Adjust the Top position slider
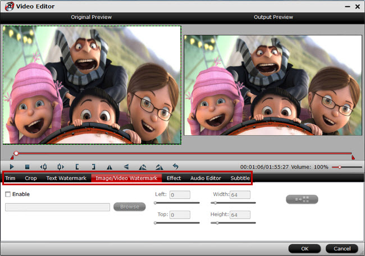Screen dimensions: 365x256 pyautogui.click(x=177, y=223)
